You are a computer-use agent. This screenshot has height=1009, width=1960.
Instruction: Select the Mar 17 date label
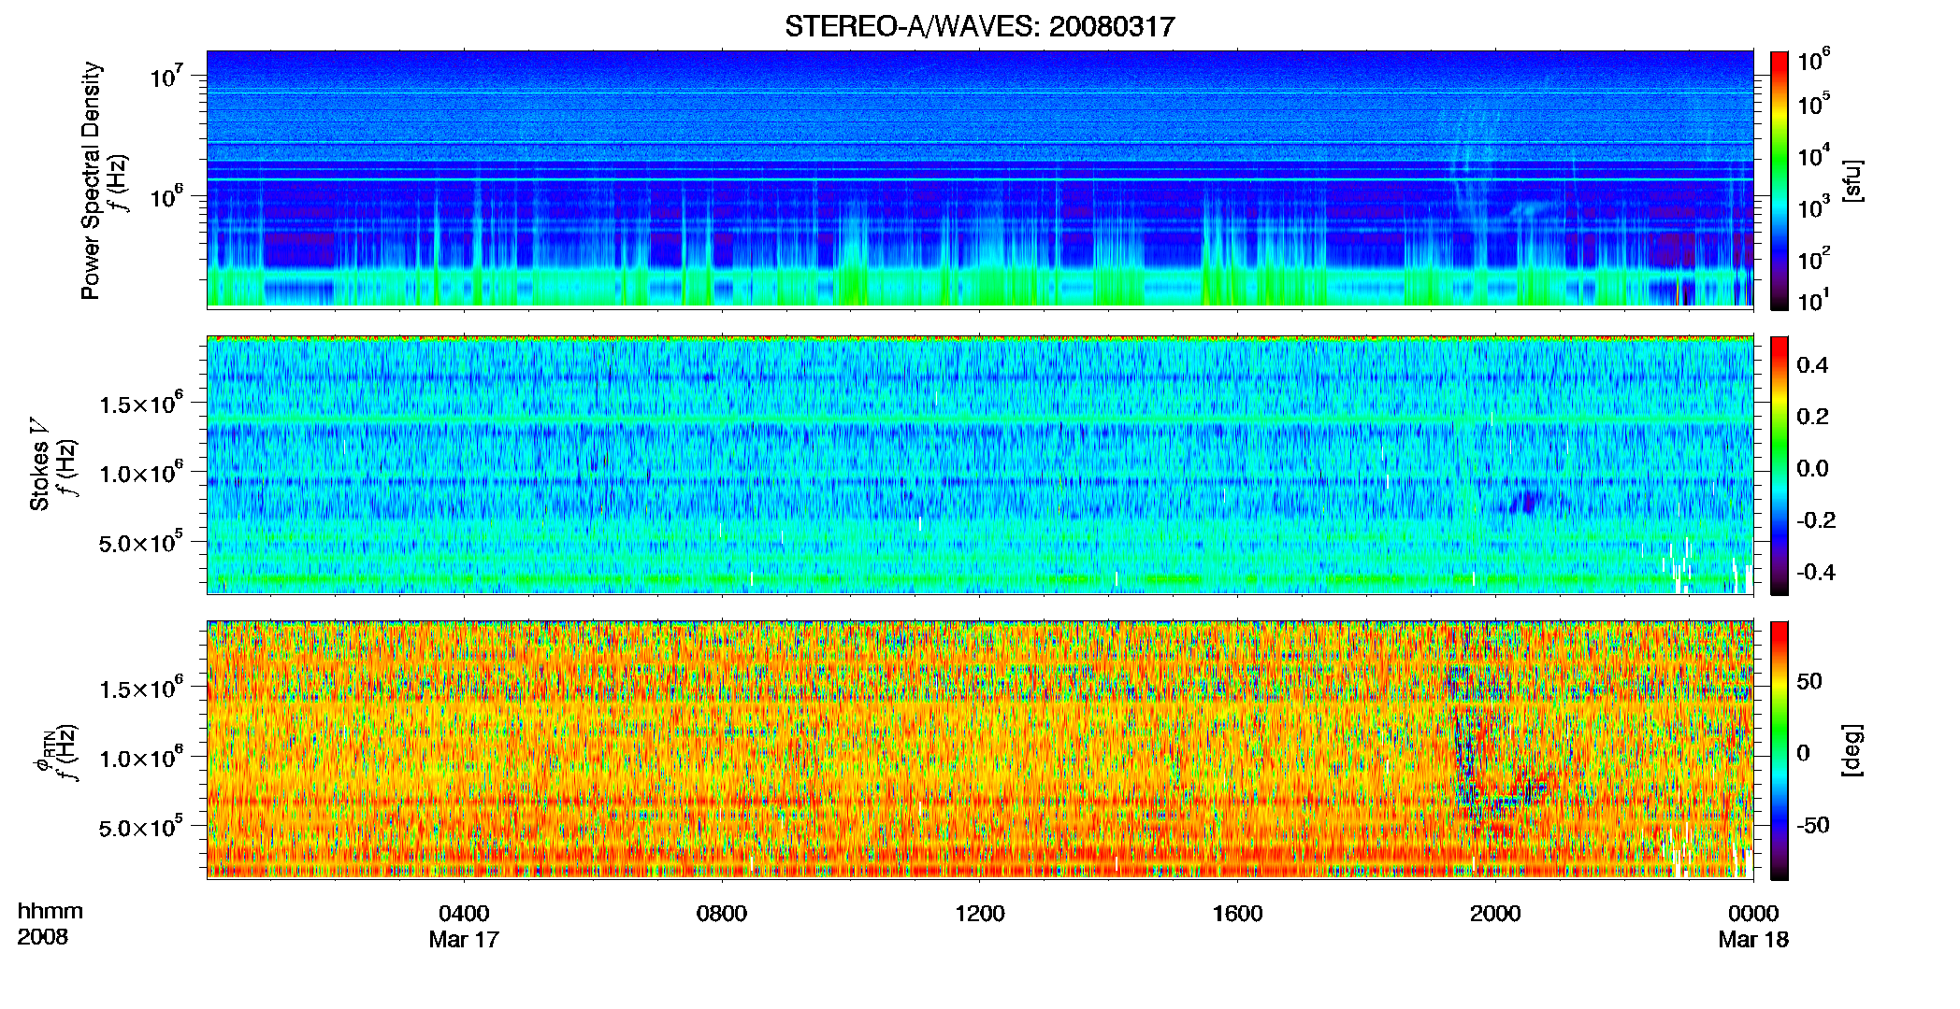pos(464,940)
